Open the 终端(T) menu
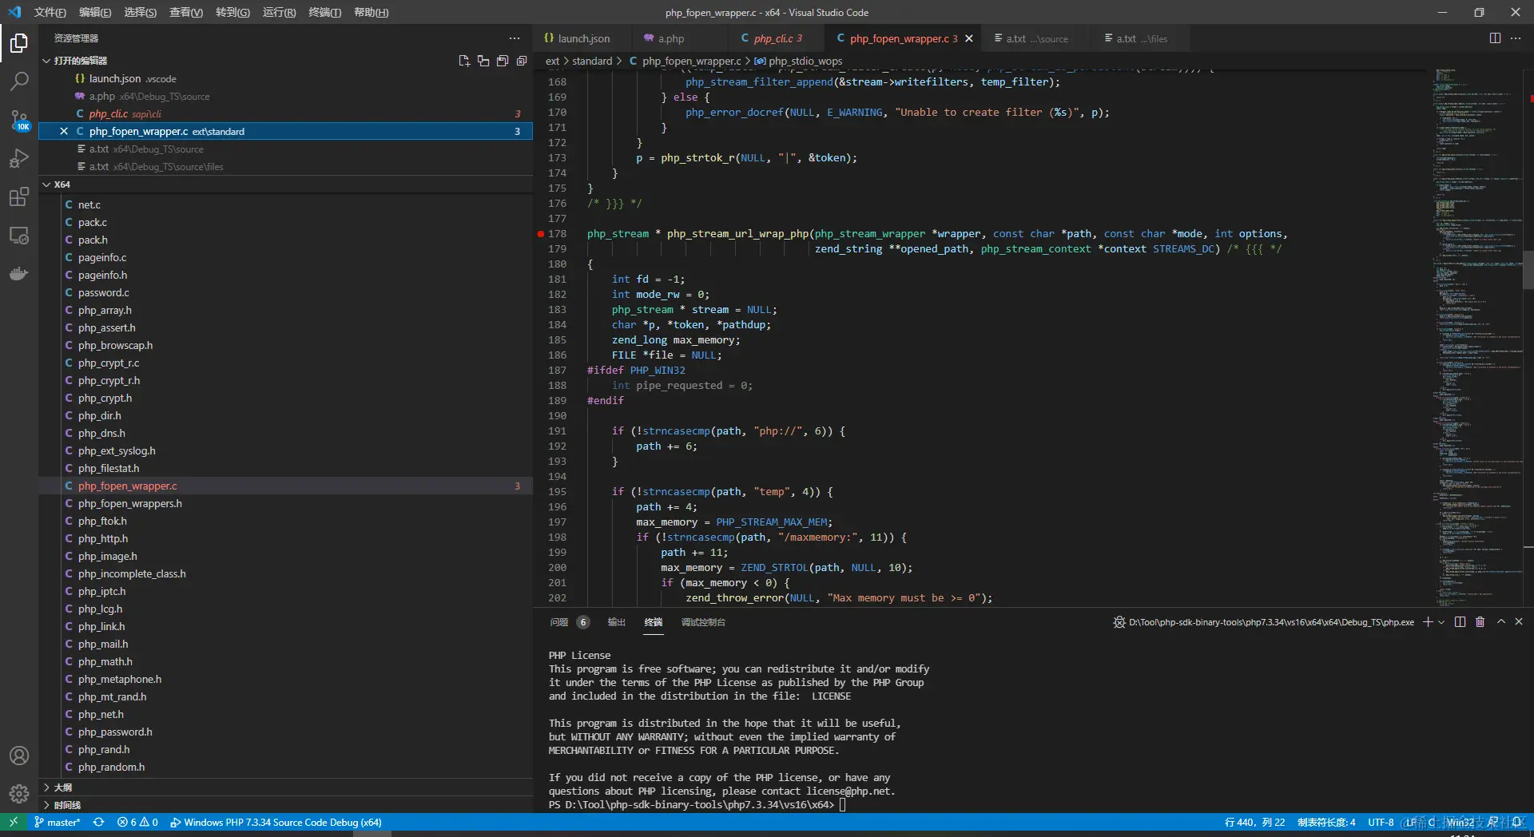 point(324,12)
